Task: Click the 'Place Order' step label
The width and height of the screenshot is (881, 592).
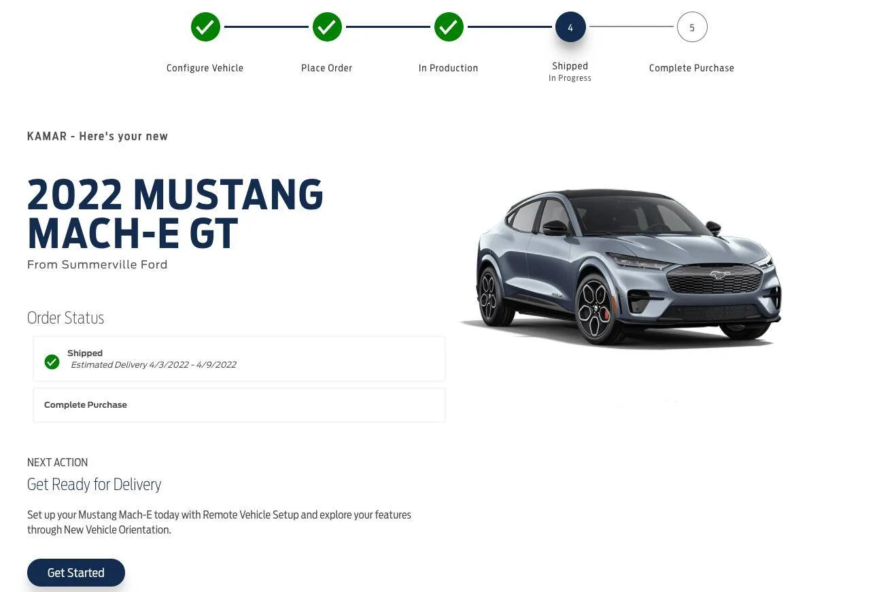Action: click(326, 68)
